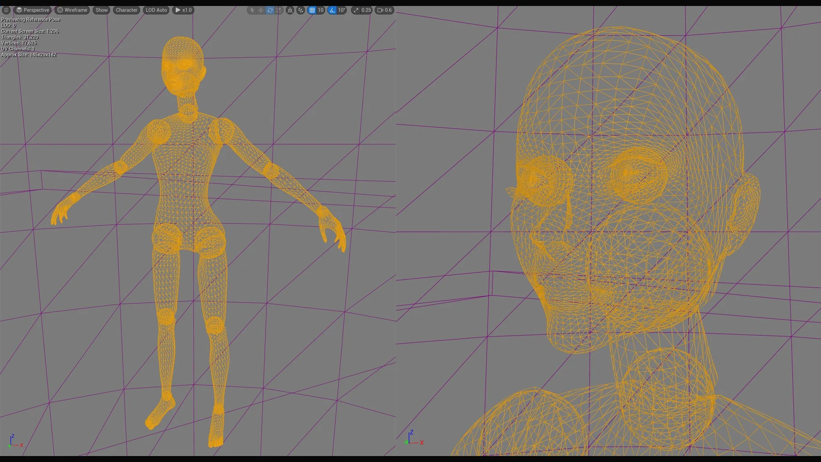
Task: Open the LOD Auto dropdown
Action: point(156,10)
